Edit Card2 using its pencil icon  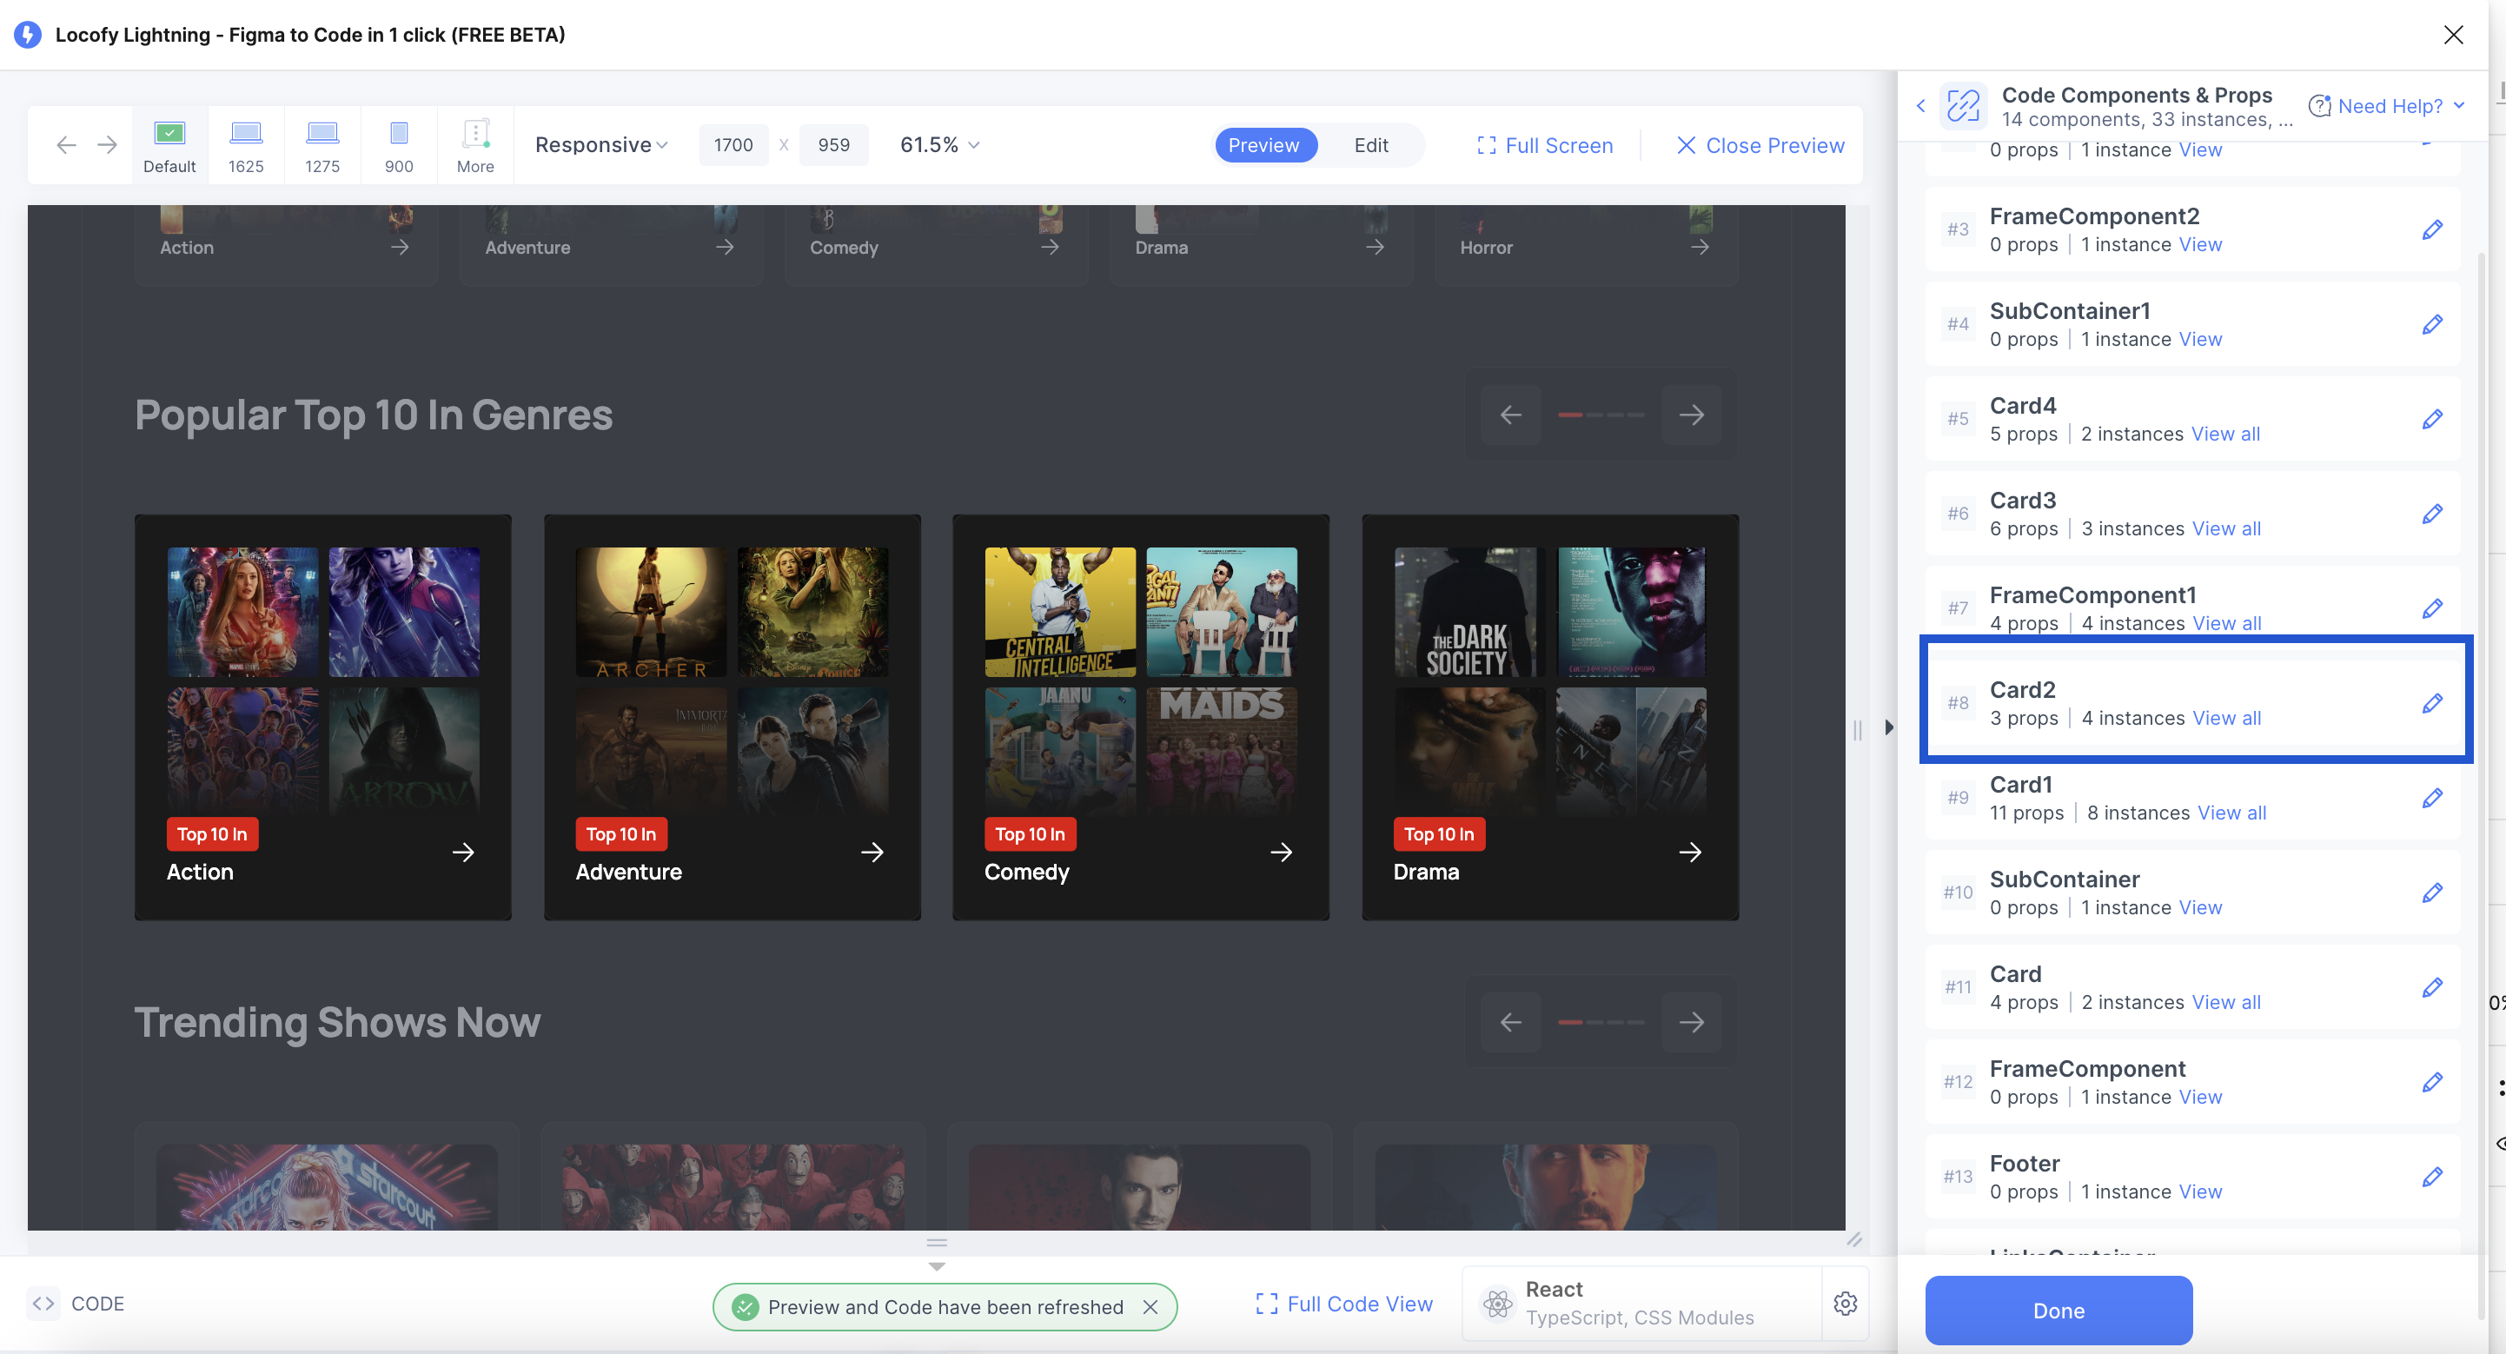coord(2433,702)
